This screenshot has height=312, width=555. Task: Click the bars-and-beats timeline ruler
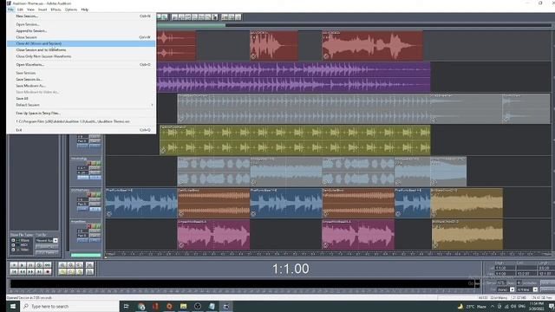(x=328, y=254)
